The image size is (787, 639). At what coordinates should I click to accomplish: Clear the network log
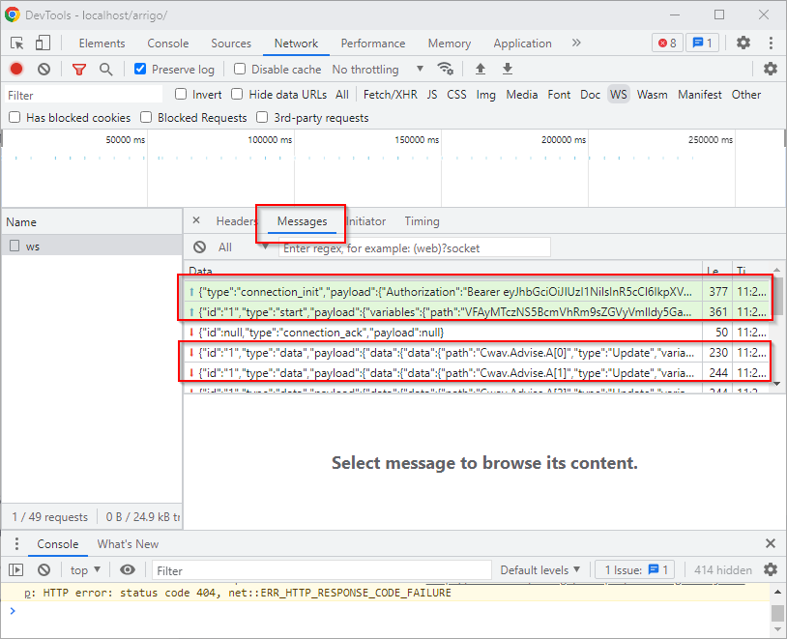(44, 69)
